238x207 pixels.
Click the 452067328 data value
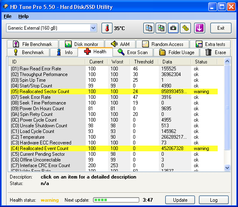[x=172, y=148]
